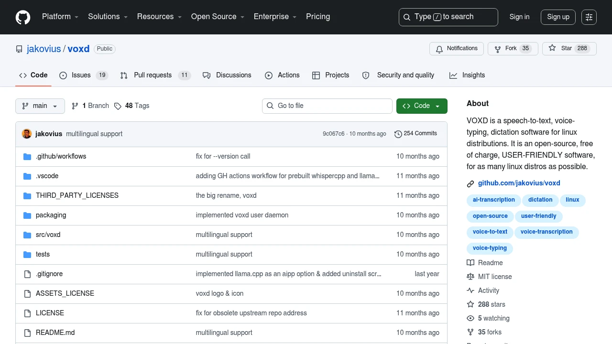Select the voice-typing topic tag
Screen dimensions: 612x344
(x=490, y=248)
